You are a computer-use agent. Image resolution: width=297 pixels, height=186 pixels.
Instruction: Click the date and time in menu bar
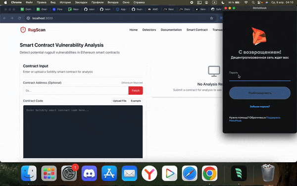tap(282, 2)
